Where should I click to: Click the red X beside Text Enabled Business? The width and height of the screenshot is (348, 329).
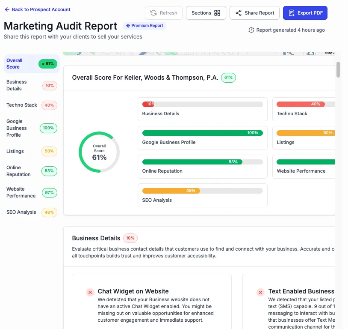click(x=260, y=292)
